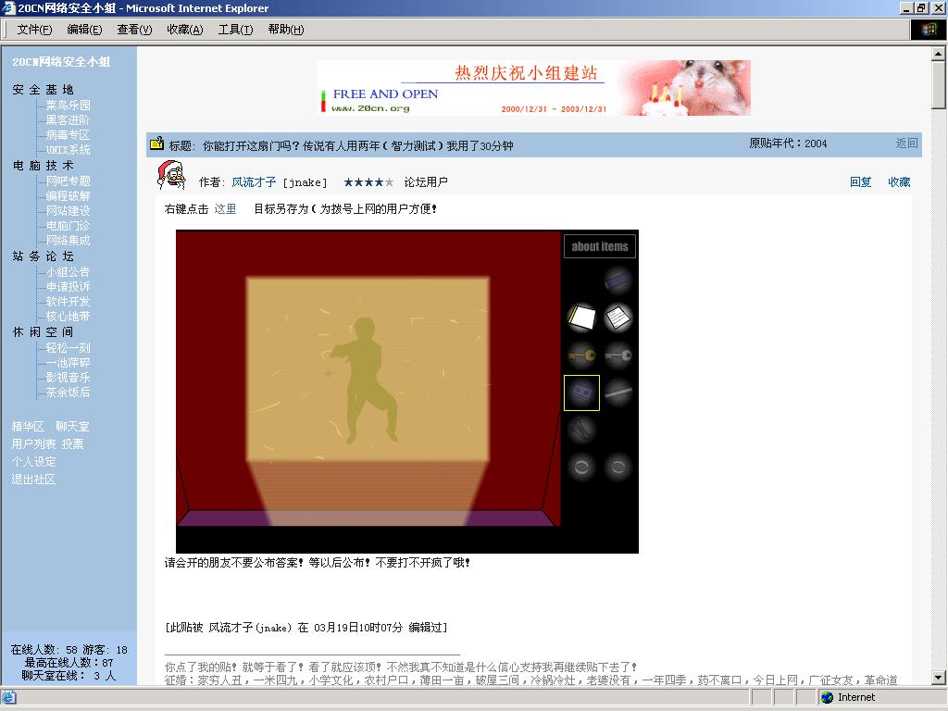Viewport: 948px width, 711px height.
Task: Open the 帮助(H) menu
Action: coord(286,30)
